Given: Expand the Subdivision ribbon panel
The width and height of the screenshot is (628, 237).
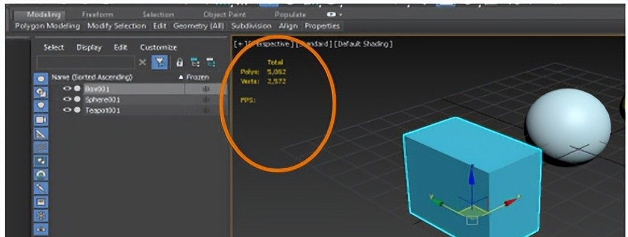Looking at the screenshot, I should [x=251, y=26].
